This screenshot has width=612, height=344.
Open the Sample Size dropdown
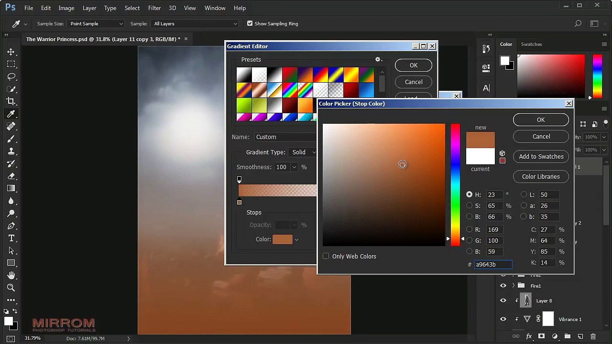pyautogui.click(x=96, y=23)
